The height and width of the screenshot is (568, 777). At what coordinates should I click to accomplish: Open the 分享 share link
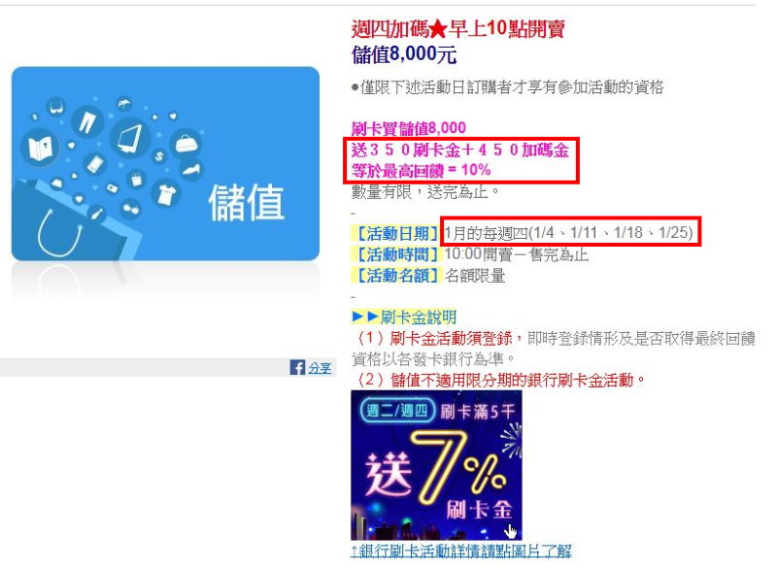point(320,368)
